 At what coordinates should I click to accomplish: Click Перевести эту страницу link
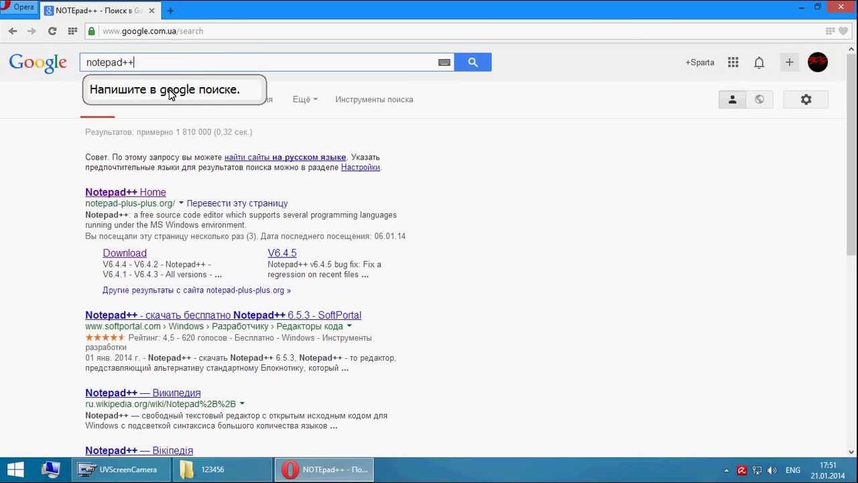[x=237, y=203]
